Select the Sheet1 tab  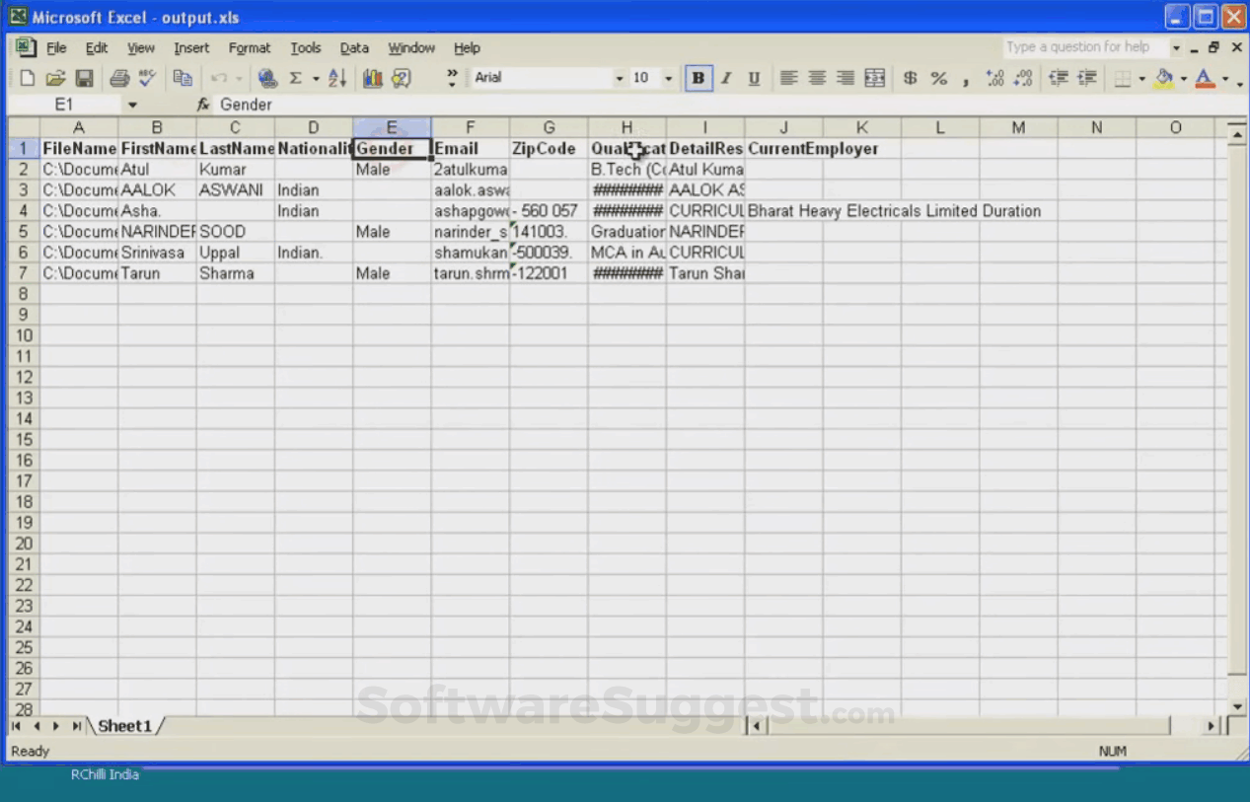click(125, 726)
